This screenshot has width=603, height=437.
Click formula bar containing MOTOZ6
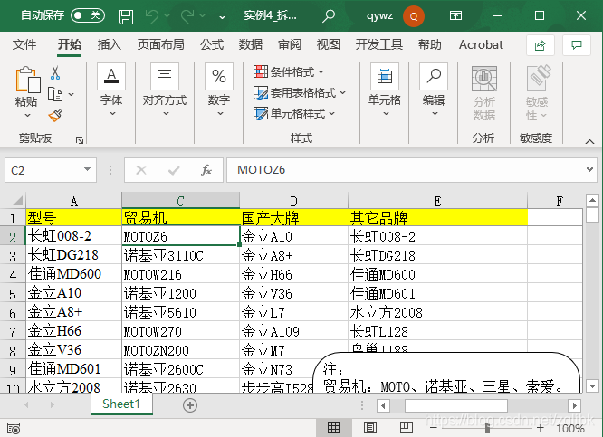(406, 170)
